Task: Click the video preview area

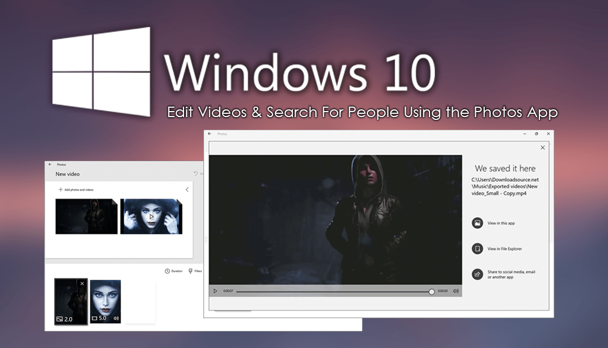Action: (336, 220)
